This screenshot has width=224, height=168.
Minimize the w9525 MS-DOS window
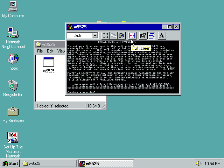pos(164,27)
